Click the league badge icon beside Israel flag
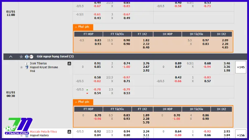This screenshot has height=140, width=249. 31,57
